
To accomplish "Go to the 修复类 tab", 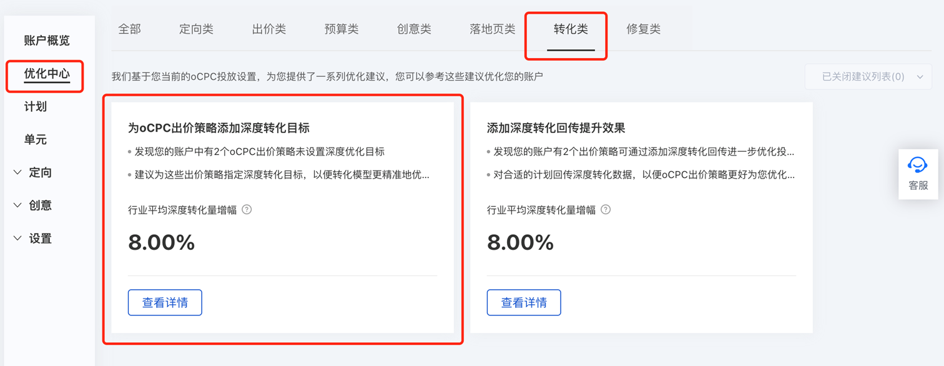I will (643, 29).
